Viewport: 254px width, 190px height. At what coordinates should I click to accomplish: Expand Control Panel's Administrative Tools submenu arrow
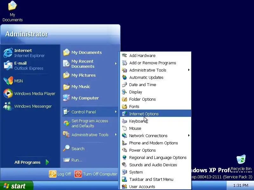click(189, 70)
